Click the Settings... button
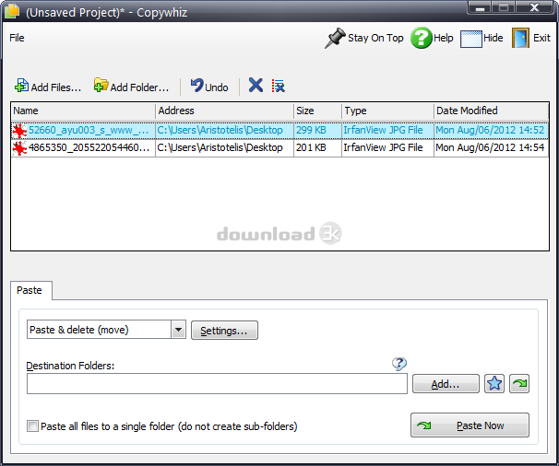This screenshot has height=466, width=559. 224,331
